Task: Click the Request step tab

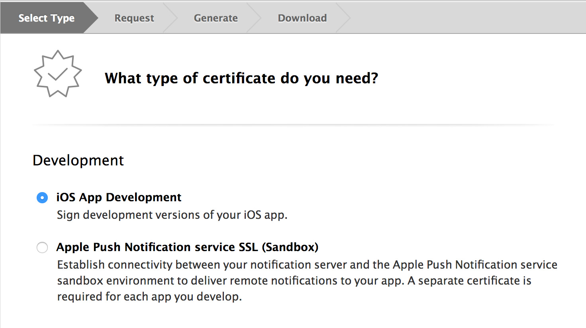Action: (134, 18)
